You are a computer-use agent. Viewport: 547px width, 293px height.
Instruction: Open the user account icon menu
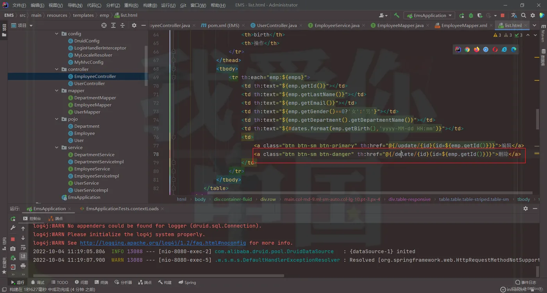tap(383, 16)
